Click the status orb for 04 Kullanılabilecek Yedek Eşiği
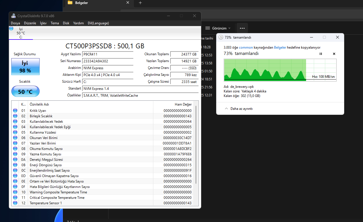 pyautogui.click(x=15, y=127)
